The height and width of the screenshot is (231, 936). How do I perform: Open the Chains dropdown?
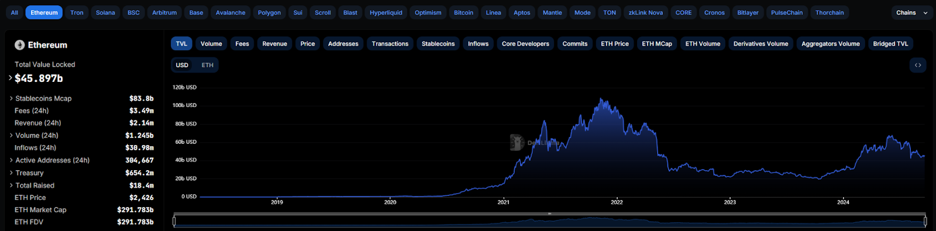click(911, 12)
